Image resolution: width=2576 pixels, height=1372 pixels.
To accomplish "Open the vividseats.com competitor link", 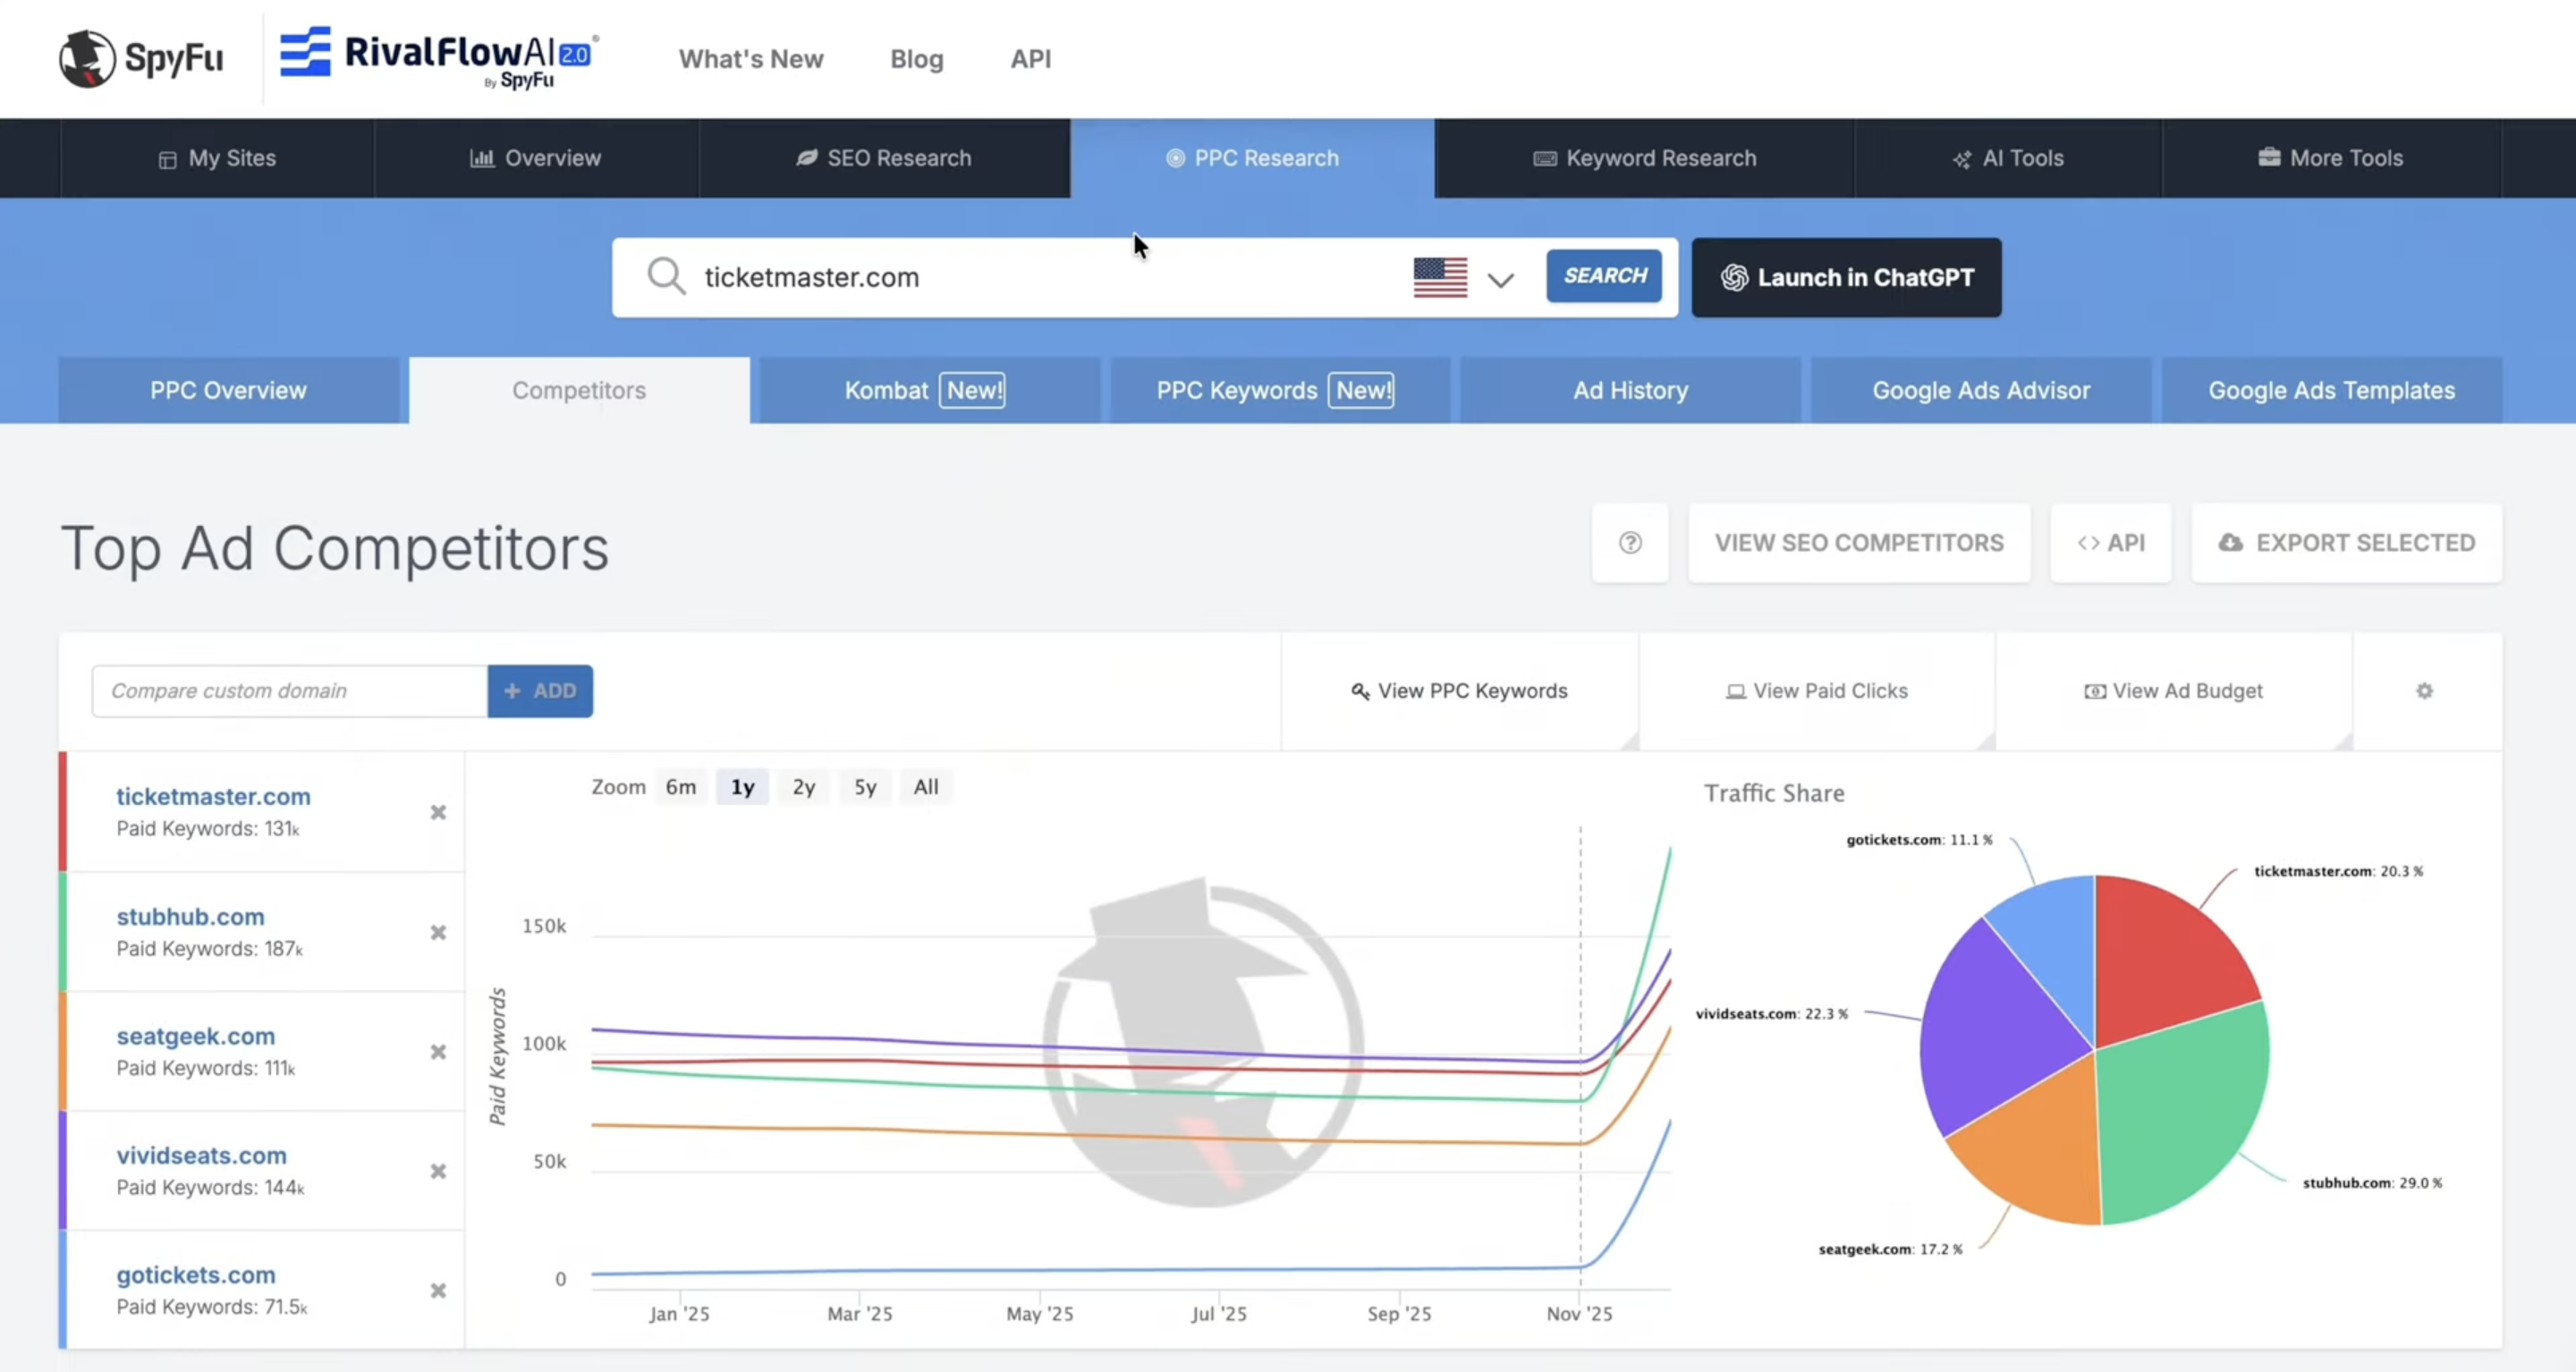I will tap(201, 1155).
